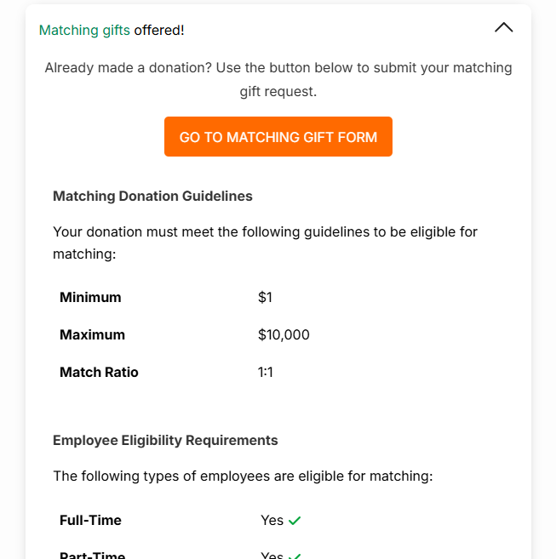The width and height of the screenshot is (556, 559).
Task: Click the Minimum row label
Action: pos(90,297)
